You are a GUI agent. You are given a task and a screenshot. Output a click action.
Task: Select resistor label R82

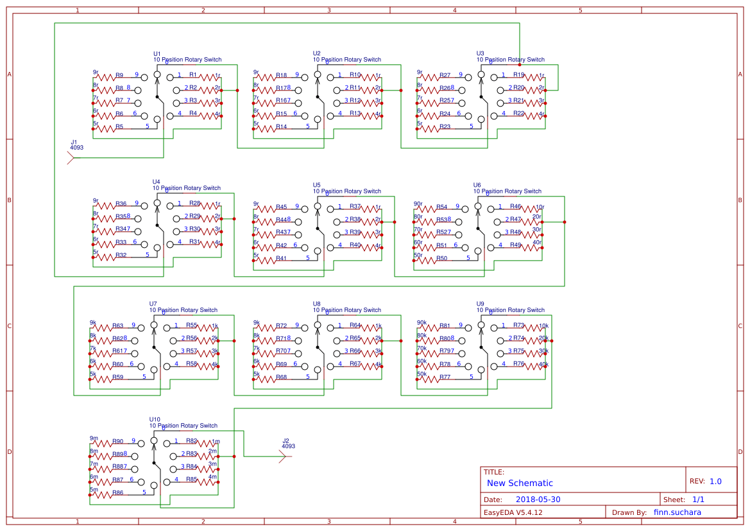coord(191,441)
